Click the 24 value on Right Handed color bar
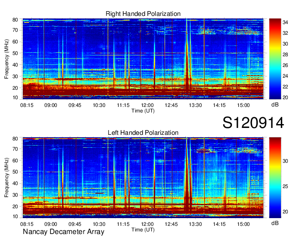This screenshot has height=237, width=293. pyautogui.click(x=285, y=76)
